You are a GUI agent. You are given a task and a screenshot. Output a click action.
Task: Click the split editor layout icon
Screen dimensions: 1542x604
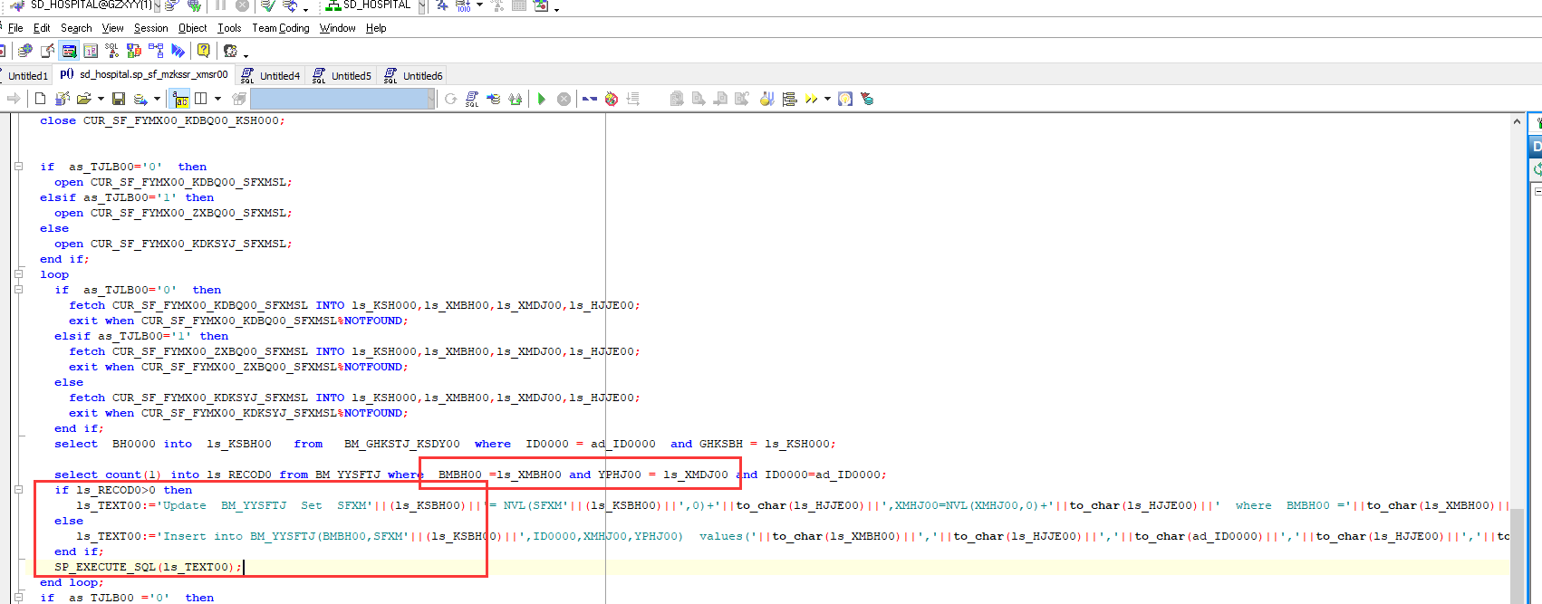(200, 99)
